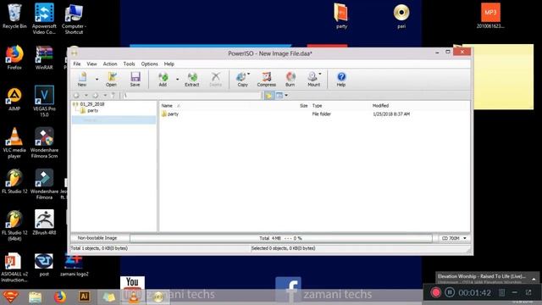Open the Tools menu
This screenshot has width=542, height=305.
pos(129,64)
